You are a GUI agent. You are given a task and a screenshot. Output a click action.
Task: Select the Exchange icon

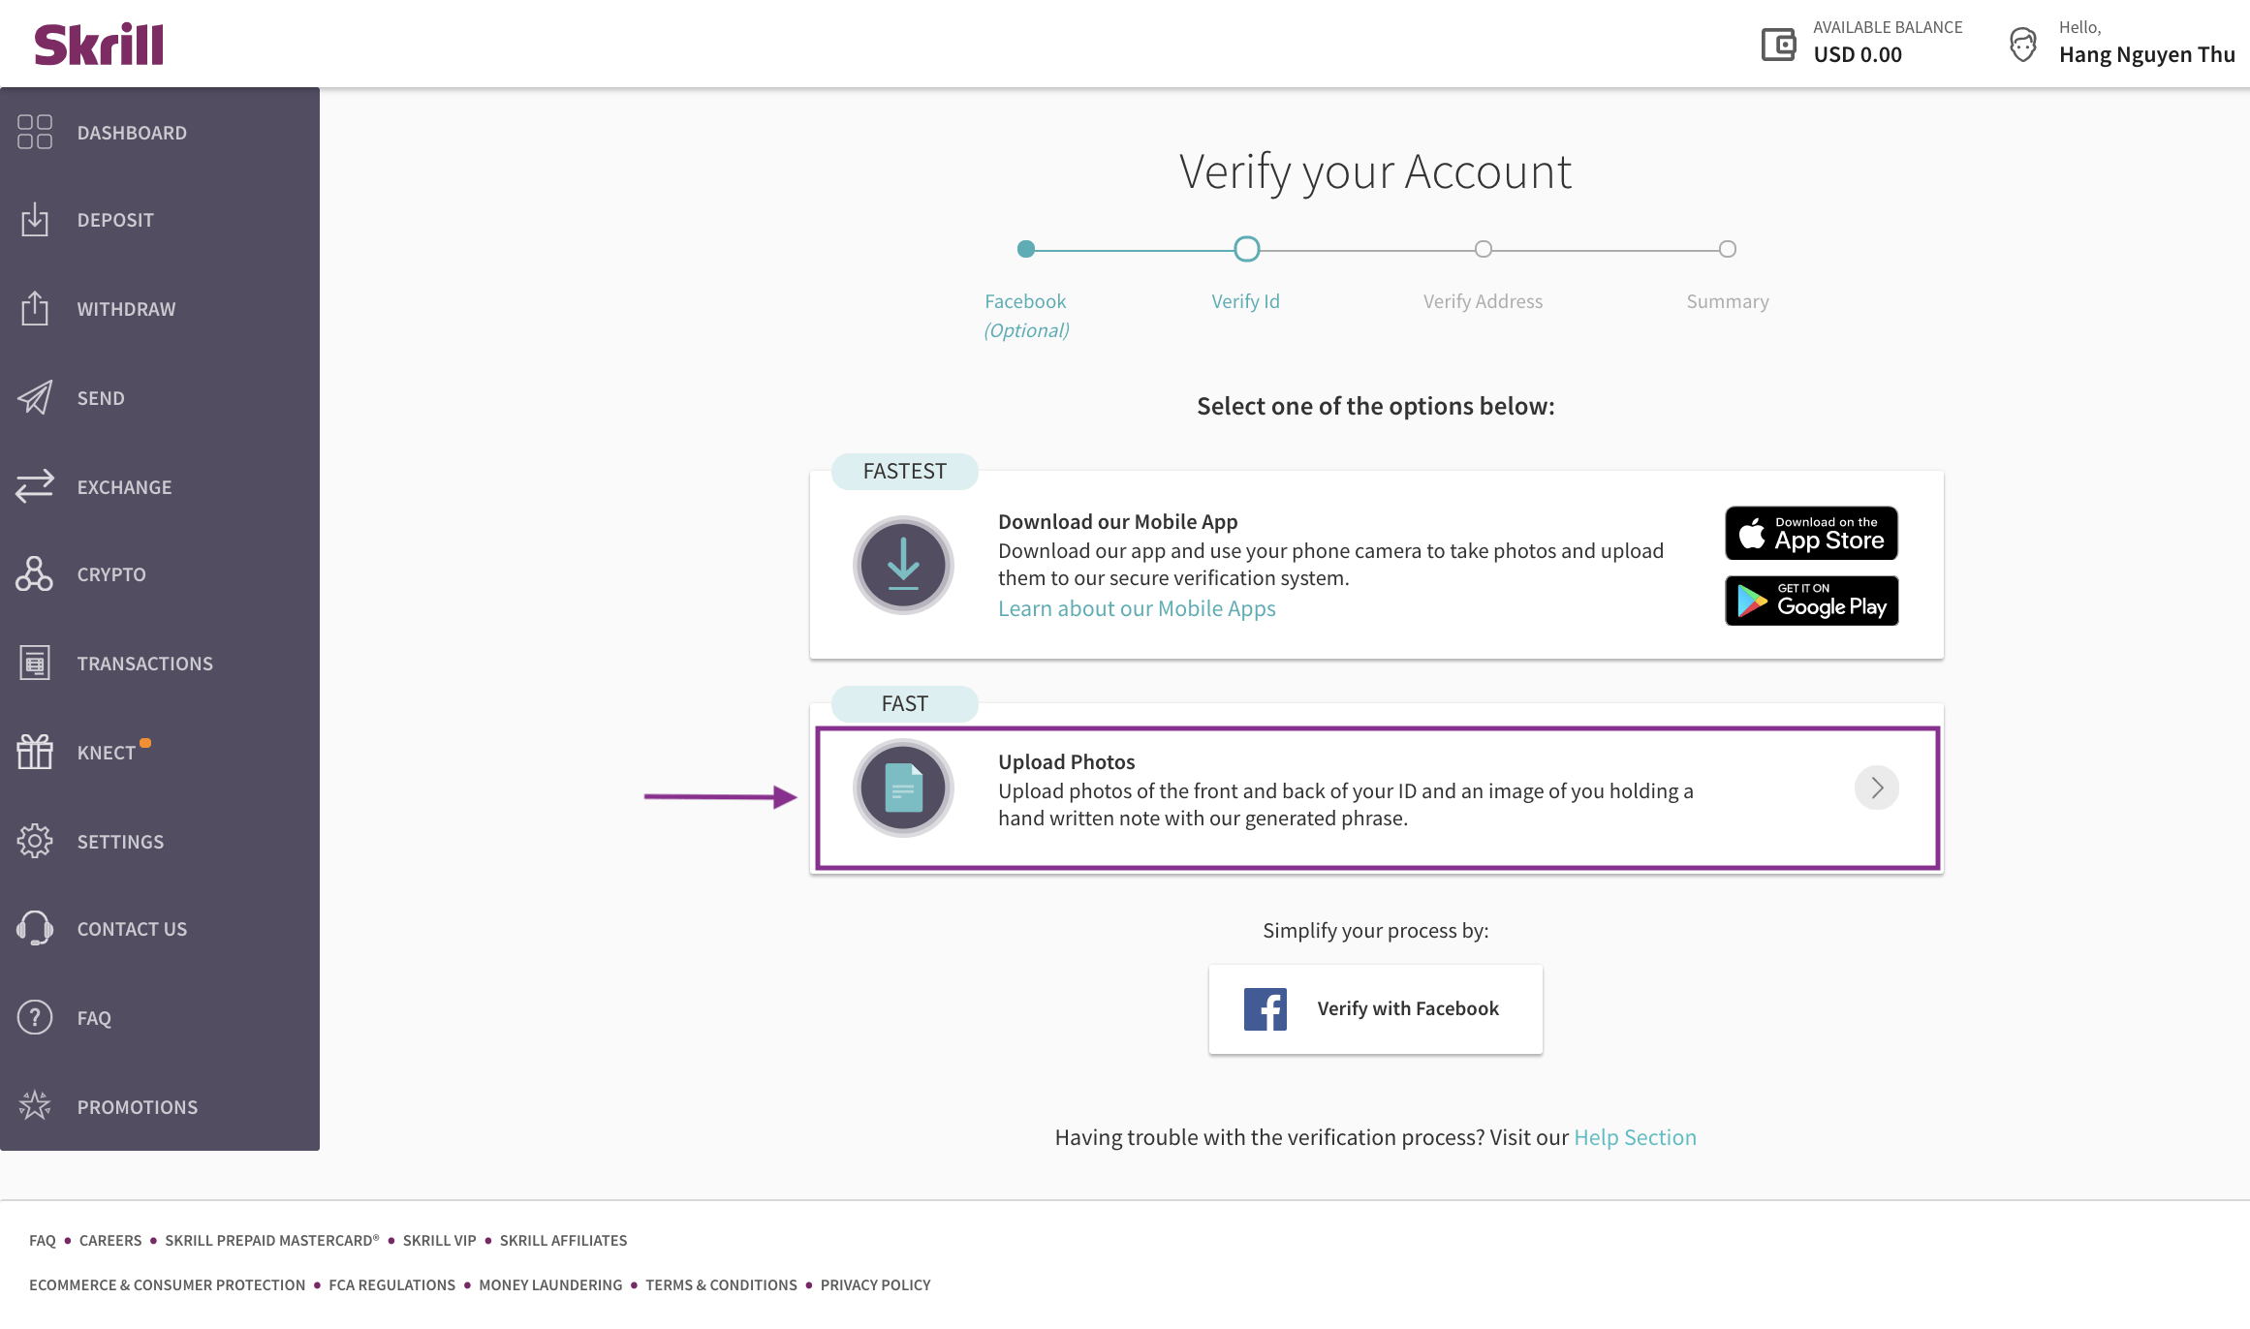(x=34, y=486)
